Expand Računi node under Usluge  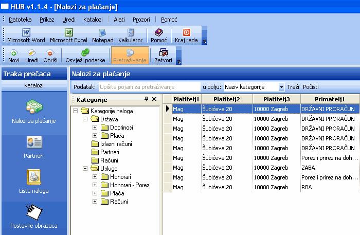pyautogui.click(x=95, y=202)
